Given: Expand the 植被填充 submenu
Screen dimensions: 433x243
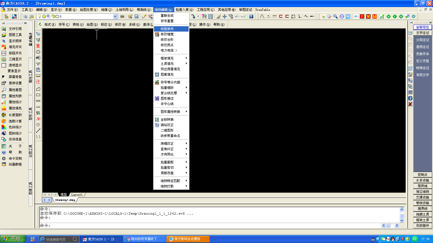Looking at the screenshot, I should point(171,58).
